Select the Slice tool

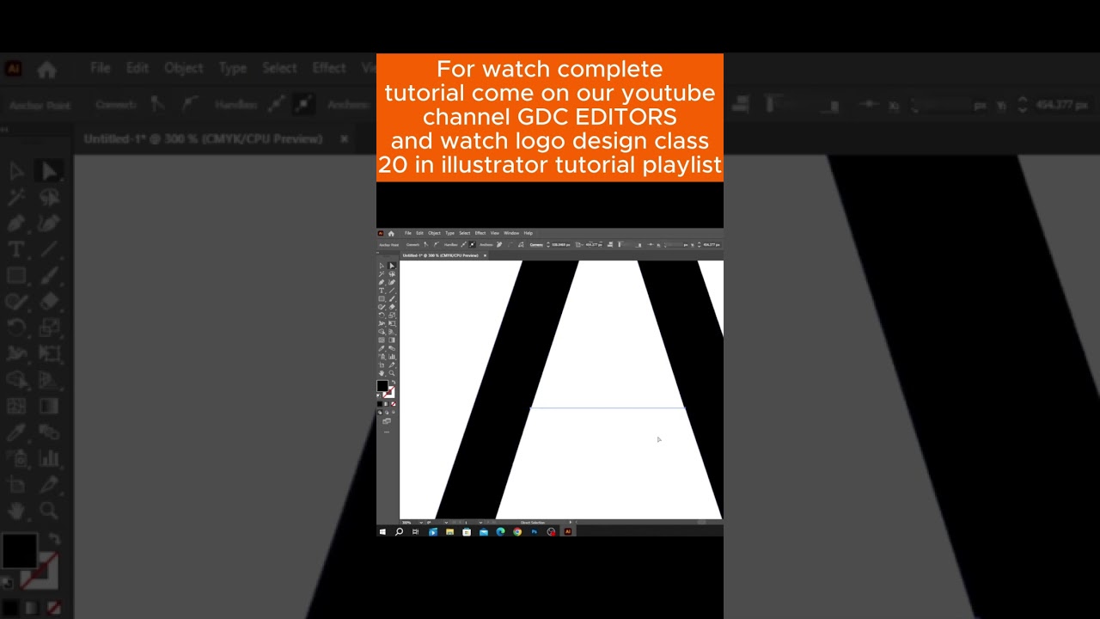pos(392,365)
